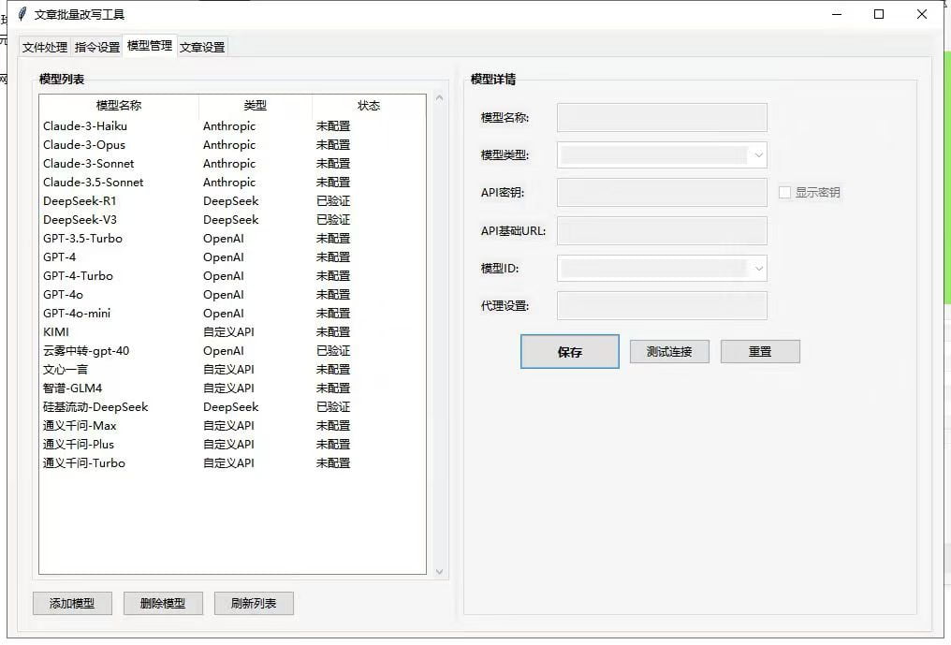Choose the GPT-4 model row
This screenshot has width=951, height=645.
232,257
